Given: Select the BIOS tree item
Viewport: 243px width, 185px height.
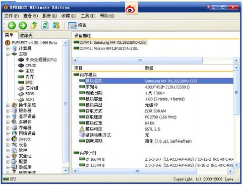Looking at the screenshot, I should [x=30, y=94].
